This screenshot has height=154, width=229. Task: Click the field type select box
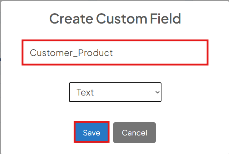[x=115, y=92]
